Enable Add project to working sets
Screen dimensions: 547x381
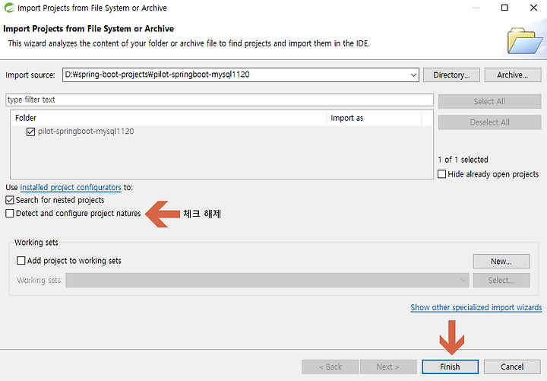(x=21, y=261)
